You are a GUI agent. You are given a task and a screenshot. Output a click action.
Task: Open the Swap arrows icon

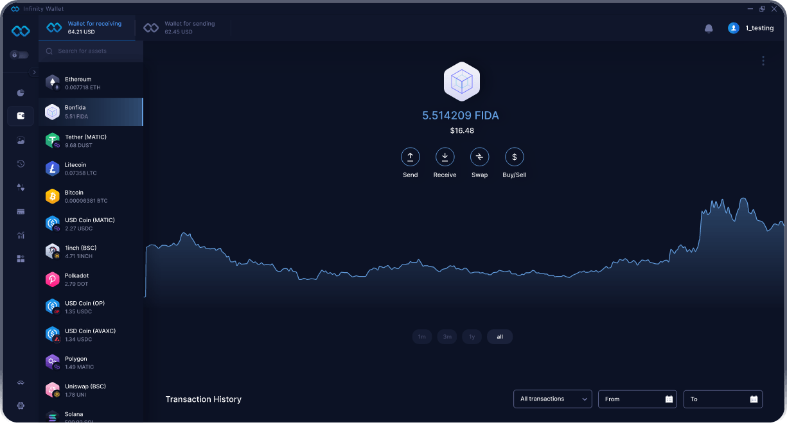pyautogui.click(x=479, y=157)
